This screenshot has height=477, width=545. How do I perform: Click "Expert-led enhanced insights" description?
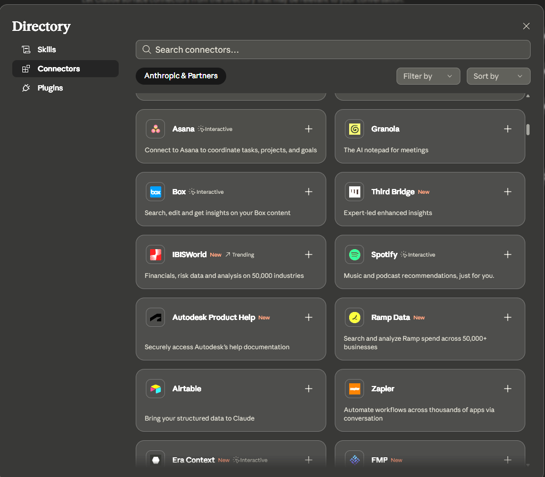(388, 213)
